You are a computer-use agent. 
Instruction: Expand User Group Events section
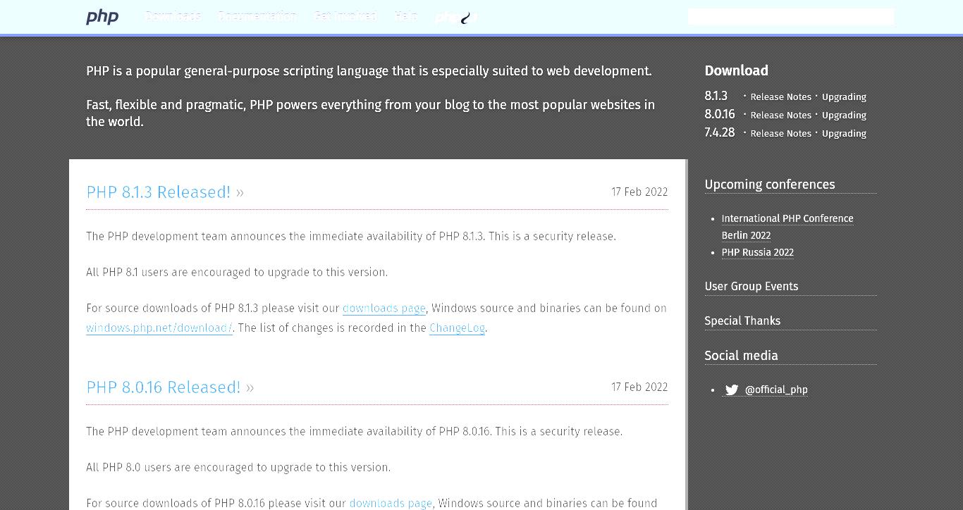752,286
